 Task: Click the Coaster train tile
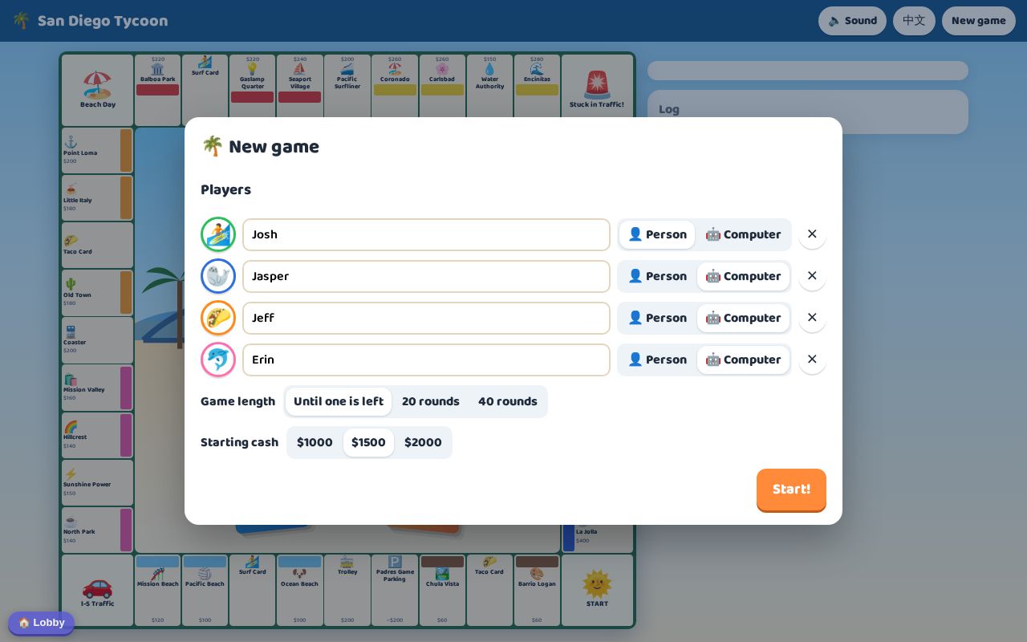[97, 339]
